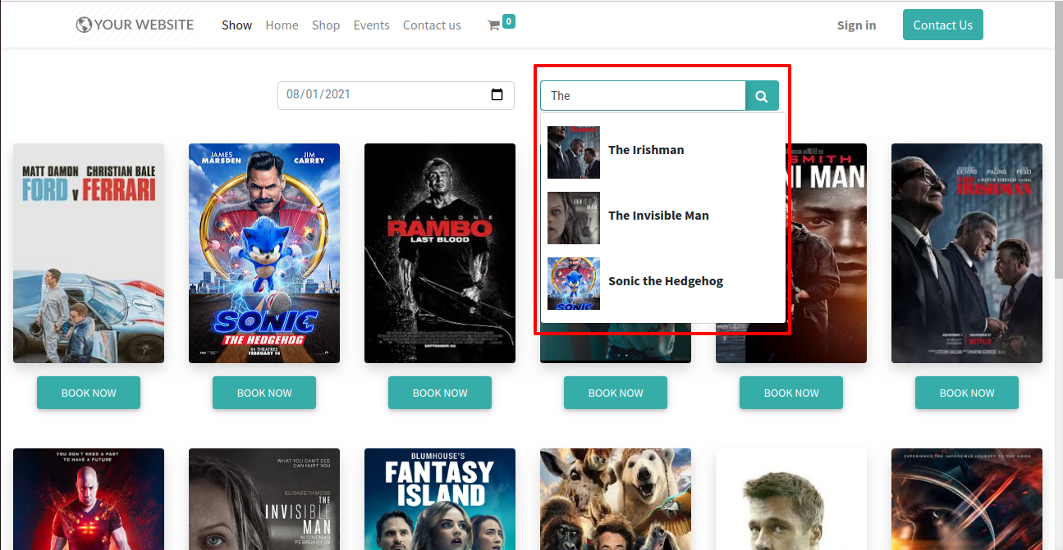This screenshot has height=550, width=1063.
Task: Book now under The Irishman poster
Action: (x=967, y=393)
